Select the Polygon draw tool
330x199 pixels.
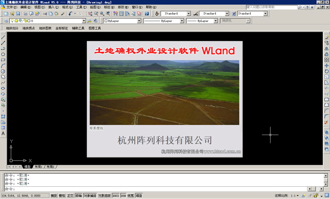[x=3, y=55]
